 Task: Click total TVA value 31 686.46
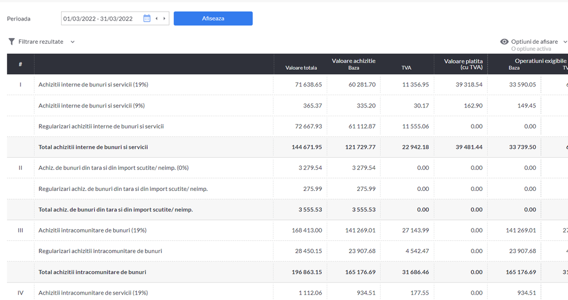point(415,272)
